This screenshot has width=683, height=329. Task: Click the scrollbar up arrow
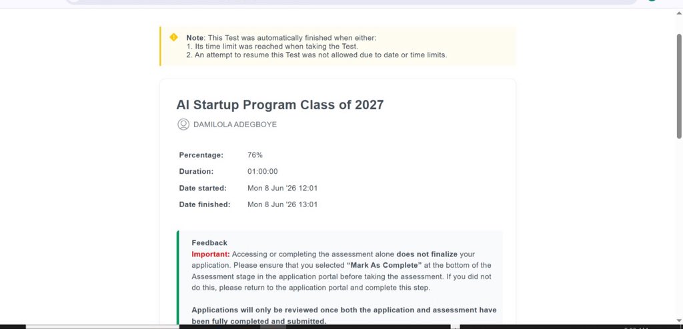(678, 13)
